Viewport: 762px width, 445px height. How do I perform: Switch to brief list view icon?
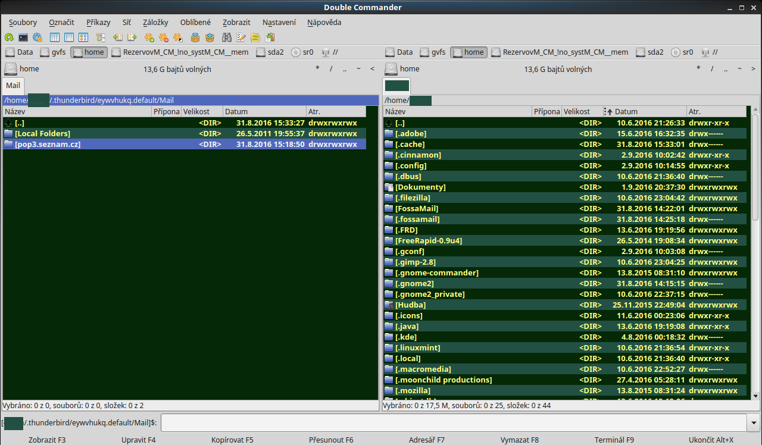point(55,37)
